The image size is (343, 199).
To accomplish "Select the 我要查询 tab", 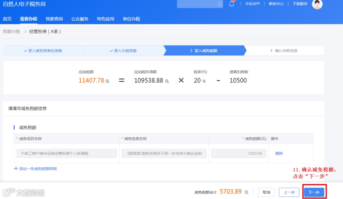I will click(54, 19).
